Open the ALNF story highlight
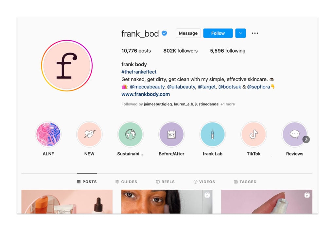This screenshot has width=335, height=239. [48, 134]
